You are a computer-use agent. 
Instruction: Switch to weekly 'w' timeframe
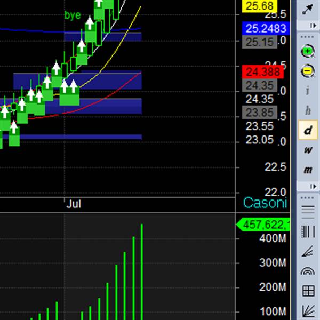pyautogui.click(x=308, y=150)
